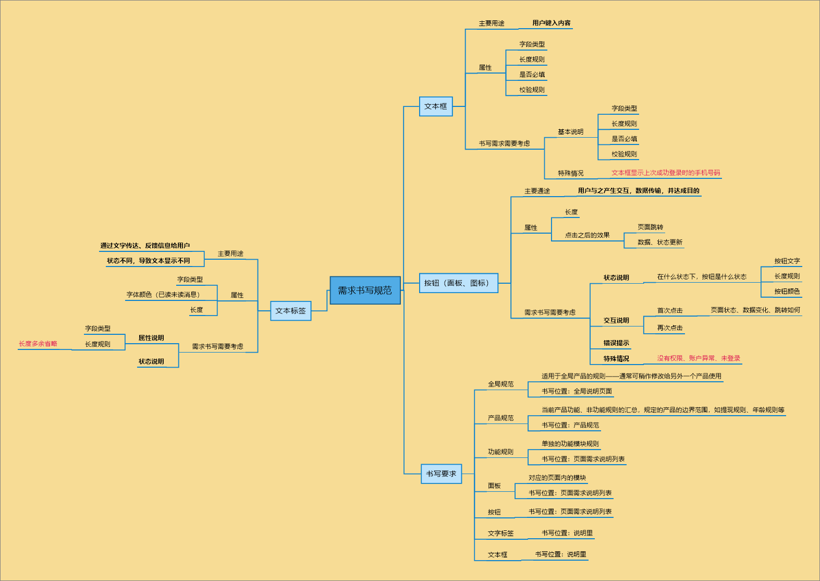Viewport: 820px width, 581px height.
Task: Click 页面状态、数据变化、跳转如何
Action: pos(755,310)
